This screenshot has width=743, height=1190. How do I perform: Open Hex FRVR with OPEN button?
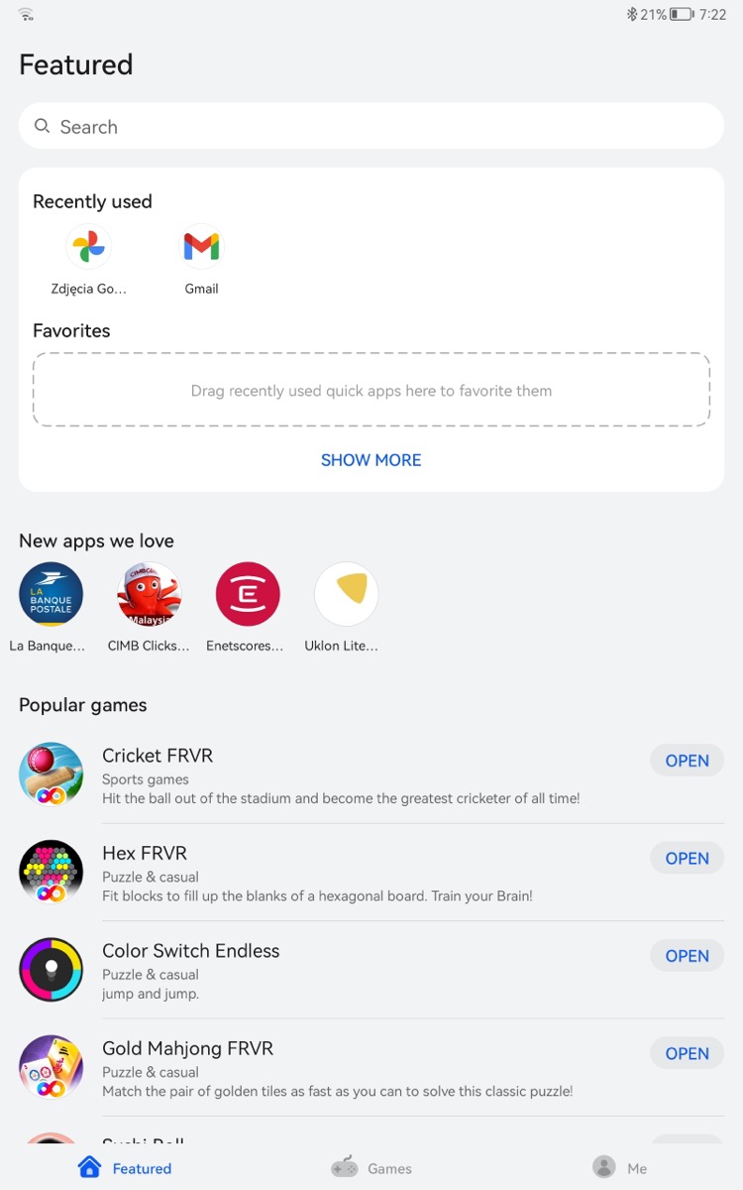(687, 858)
